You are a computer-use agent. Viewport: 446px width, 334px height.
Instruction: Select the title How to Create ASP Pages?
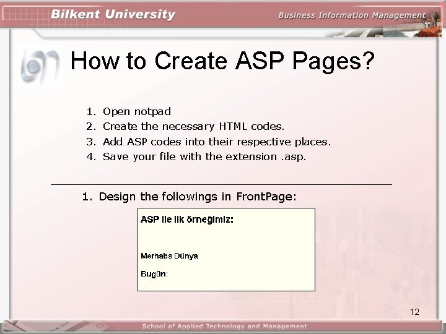click(222, 61)
